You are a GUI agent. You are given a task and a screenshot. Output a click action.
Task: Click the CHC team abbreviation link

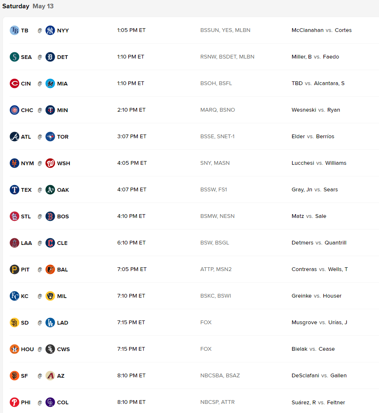27,110
